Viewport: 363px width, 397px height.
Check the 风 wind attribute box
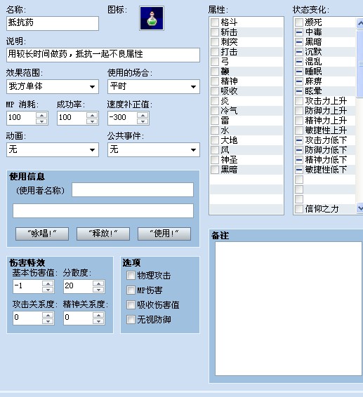pyautogui.click(x=215, y=150)
